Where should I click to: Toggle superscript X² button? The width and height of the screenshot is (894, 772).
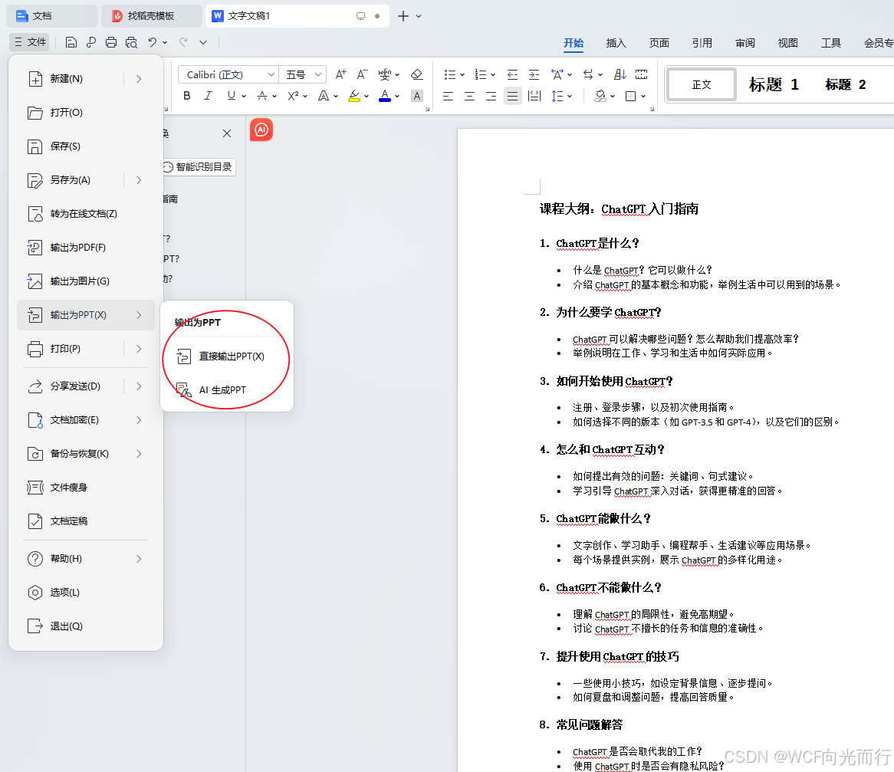click(293, 96)
